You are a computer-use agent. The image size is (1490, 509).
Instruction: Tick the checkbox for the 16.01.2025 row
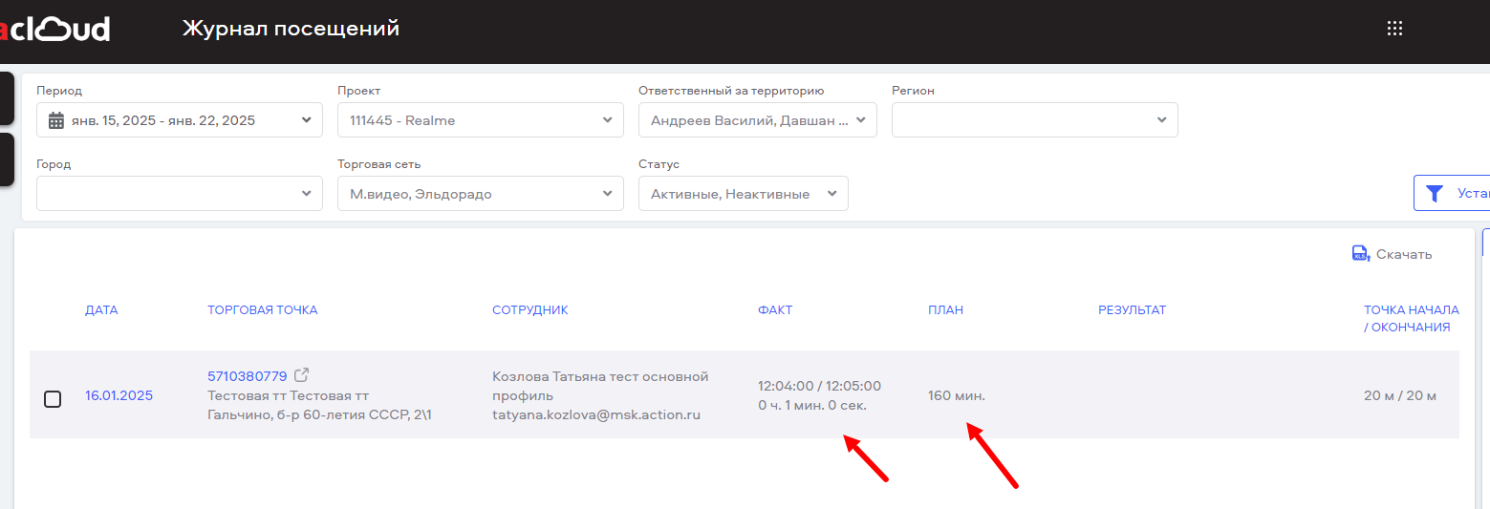tap(53, 399)
